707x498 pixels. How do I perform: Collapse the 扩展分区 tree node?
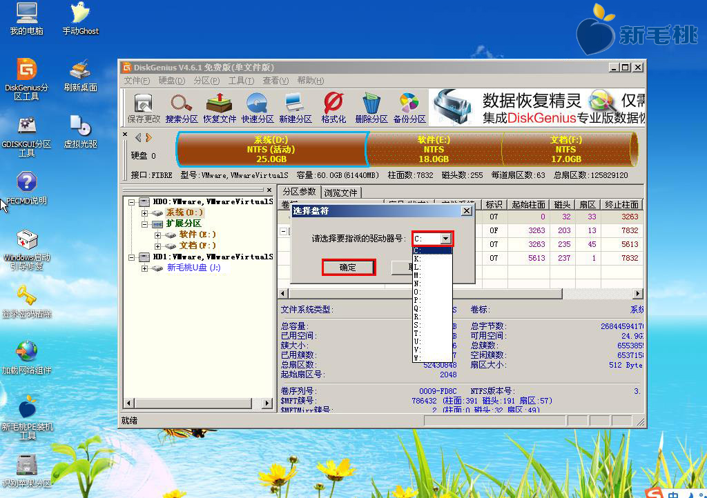[x=144, y=223]
